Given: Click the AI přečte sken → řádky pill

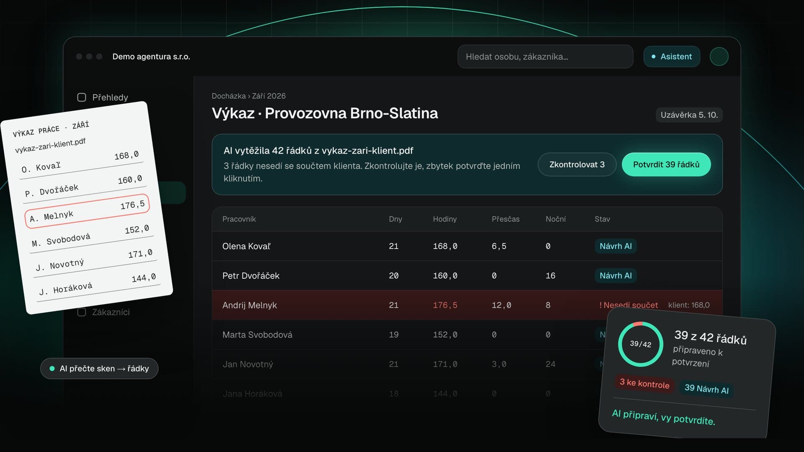Looking at the screenshot, I should pos(99,369).
